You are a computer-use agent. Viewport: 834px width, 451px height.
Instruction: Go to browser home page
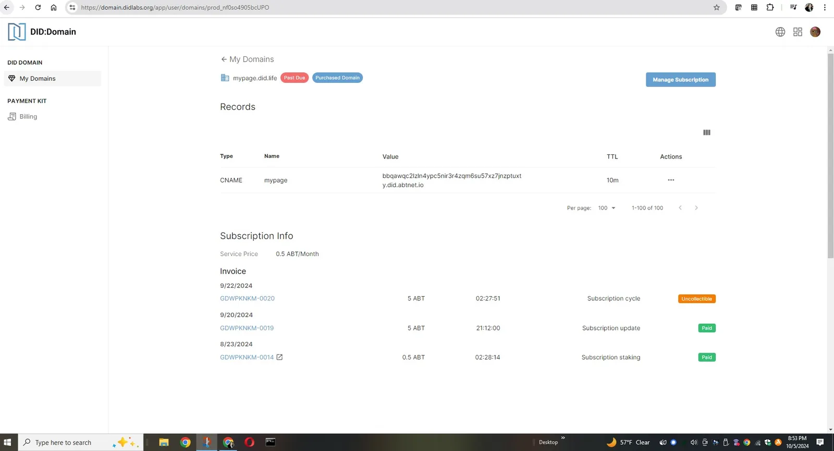click(53, 7)
